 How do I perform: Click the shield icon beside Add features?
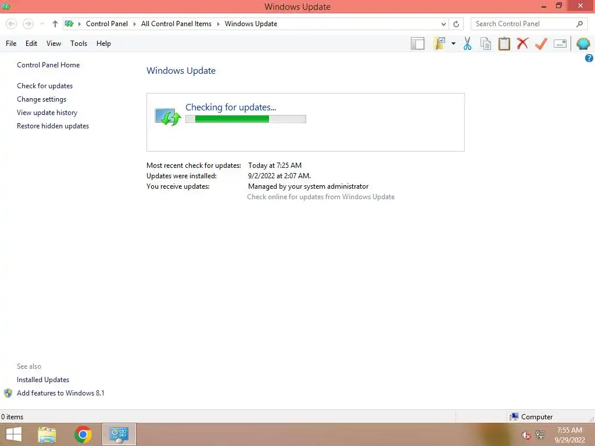tap(8, 393)
